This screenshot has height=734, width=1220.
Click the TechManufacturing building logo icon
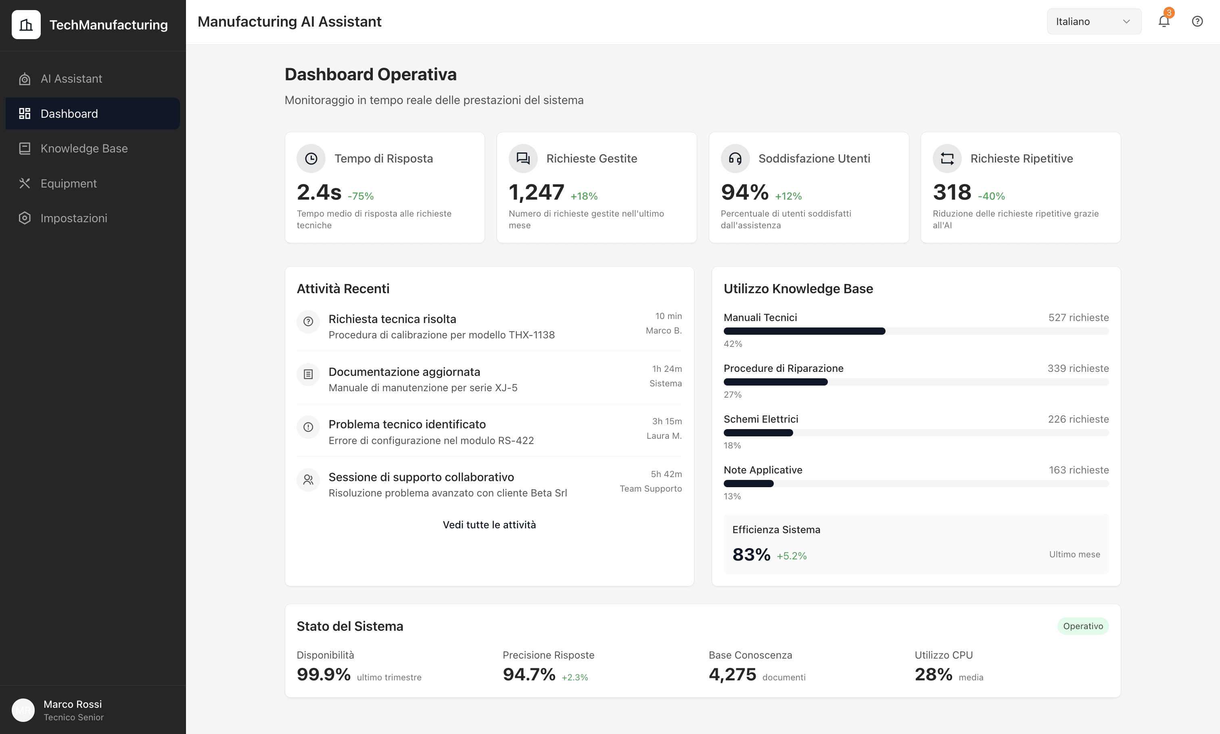26,25
